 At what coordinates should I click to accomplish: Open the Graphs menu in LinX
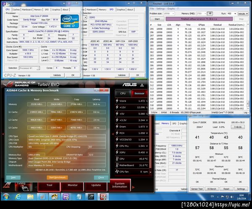pos(171,8)
